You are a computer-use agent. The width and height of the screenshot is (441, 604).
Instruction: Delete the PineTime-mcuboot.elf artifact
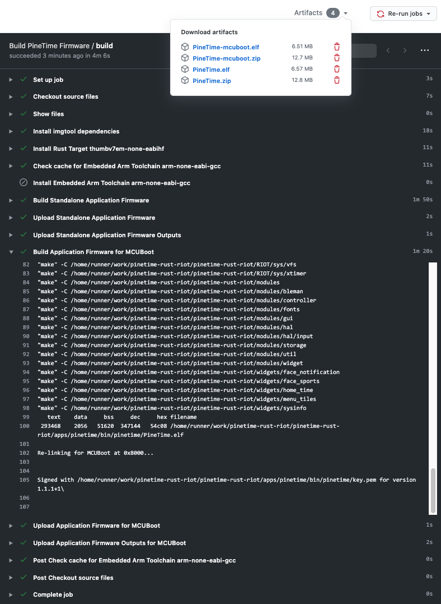click(x=337, y=47)
